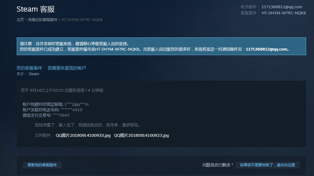Viewport: 314px width, 176px height.
Task: Click the 文件附件 label
Action: click(44, 136)
